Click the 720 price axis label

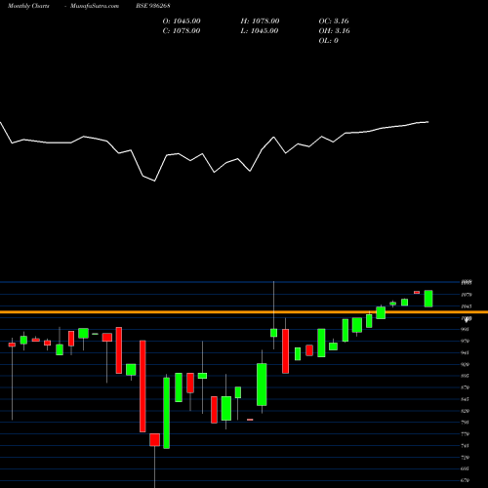pos(466,458)
